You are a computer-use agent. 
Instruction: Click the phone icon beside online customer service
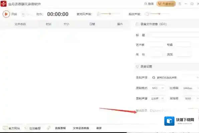tap(26, 128)
